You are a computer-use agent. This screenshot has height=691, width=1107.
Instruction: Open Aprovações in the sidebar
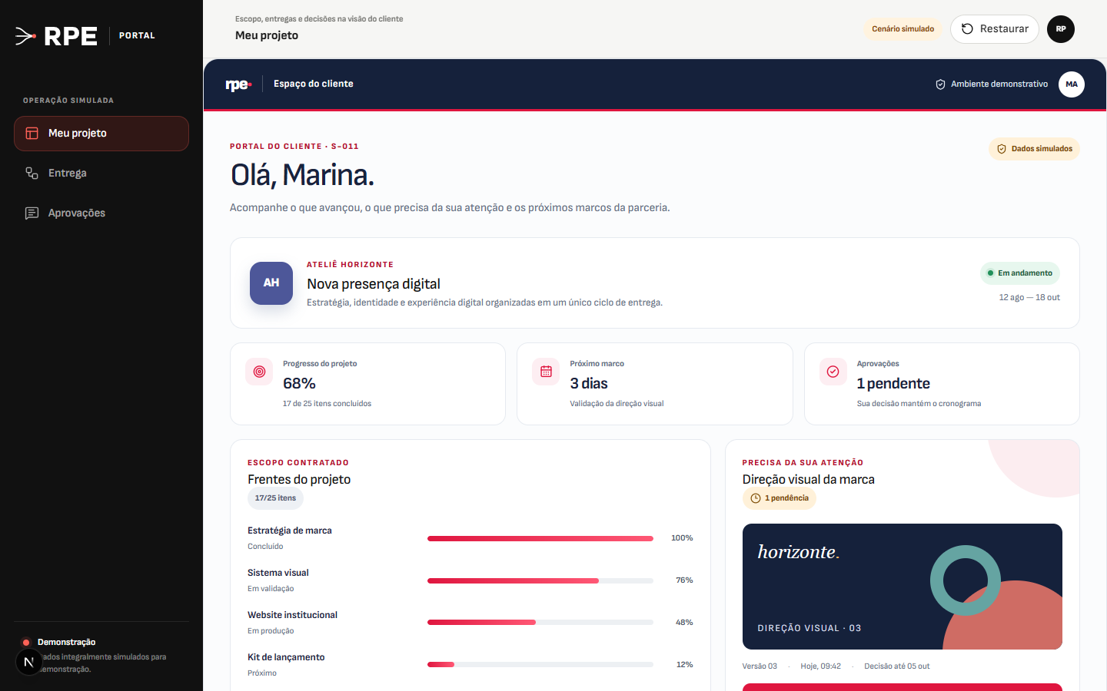[x=101, y=213]
